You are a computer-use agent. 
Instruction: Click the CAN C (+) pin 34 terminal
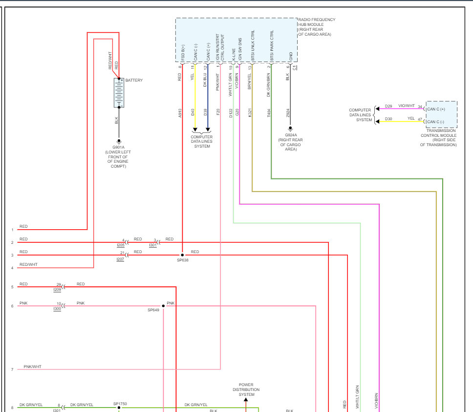click(x=425, y=109)
